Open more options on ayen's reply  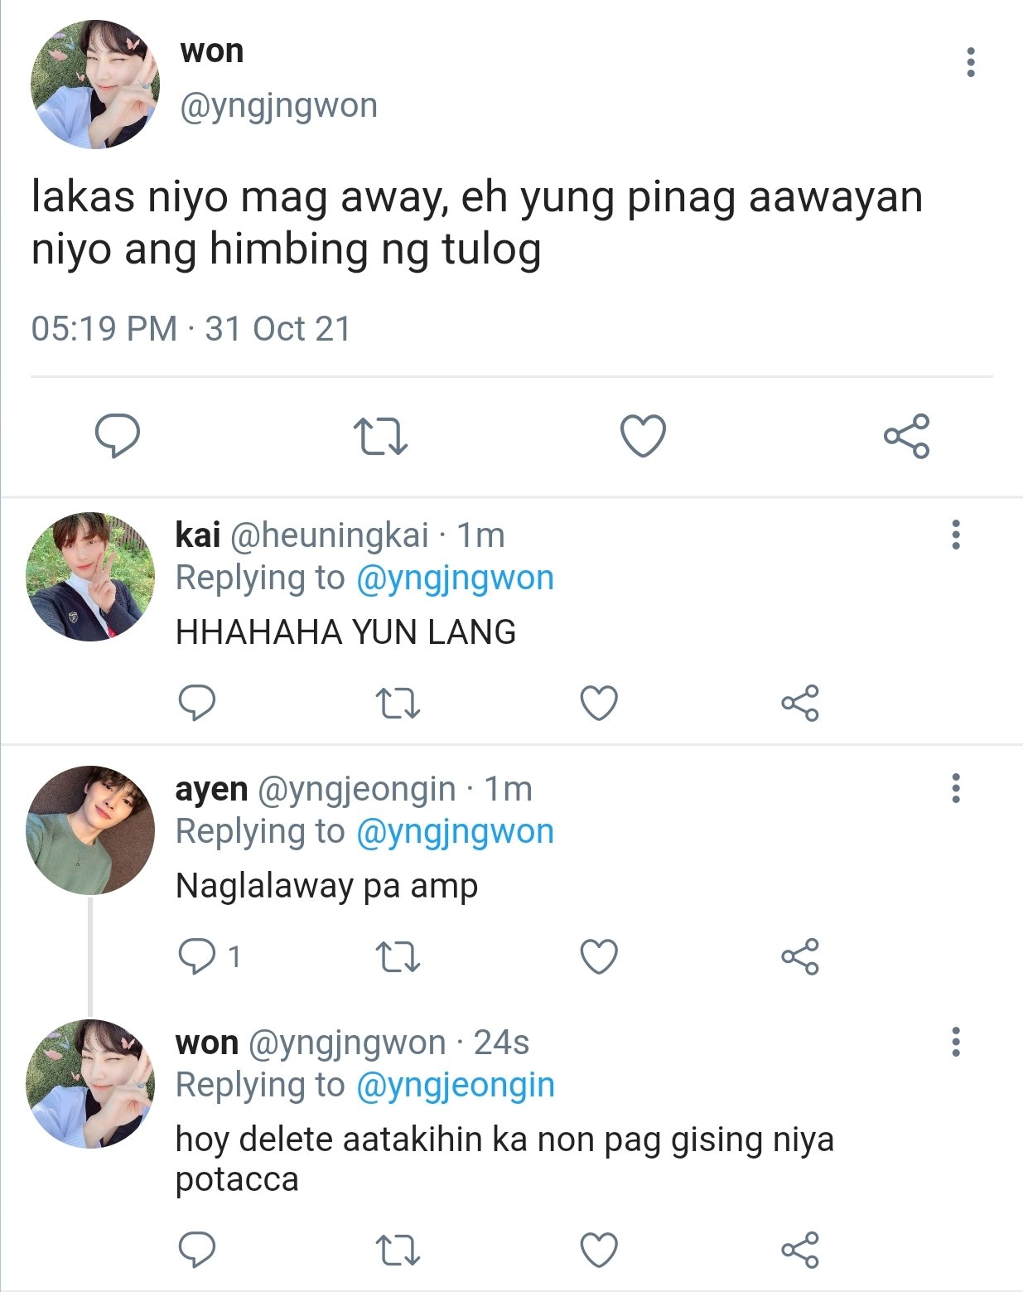point(956,788)
